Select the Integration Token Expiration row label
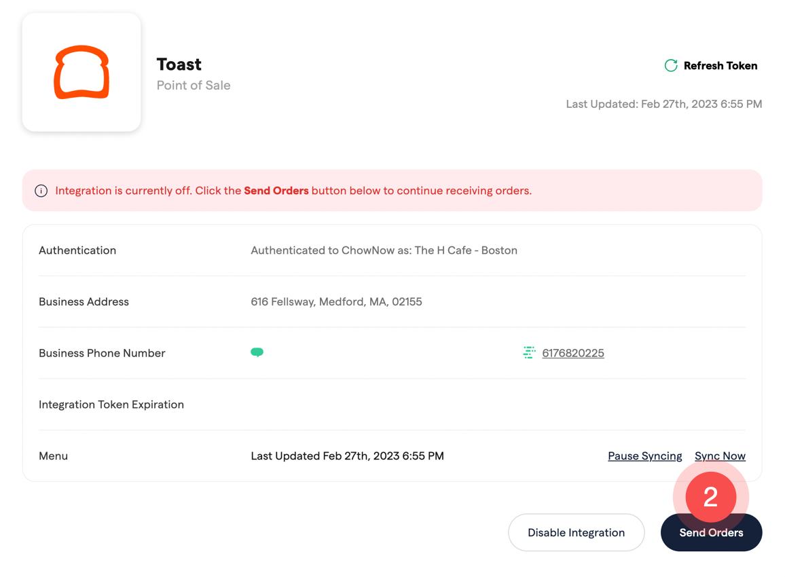 (111, 405)
